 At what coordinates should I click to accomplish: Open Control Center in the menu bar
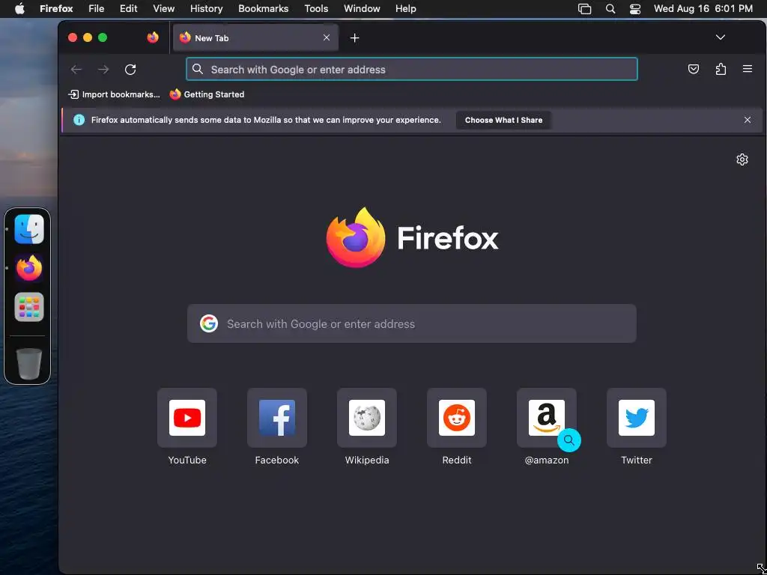635,8
